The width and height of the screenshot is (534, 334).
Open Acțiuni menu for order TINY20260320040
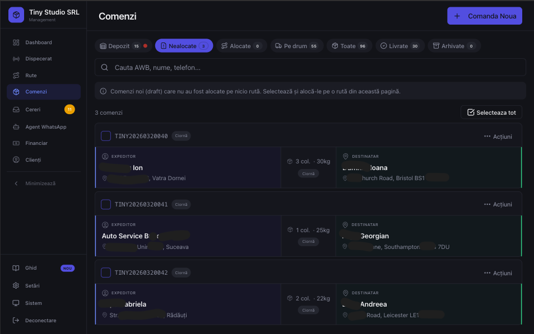click(x=498, y=135)
